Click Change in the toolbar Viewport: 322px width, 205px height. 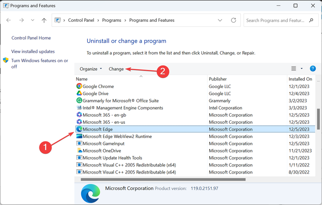point(116,69)
